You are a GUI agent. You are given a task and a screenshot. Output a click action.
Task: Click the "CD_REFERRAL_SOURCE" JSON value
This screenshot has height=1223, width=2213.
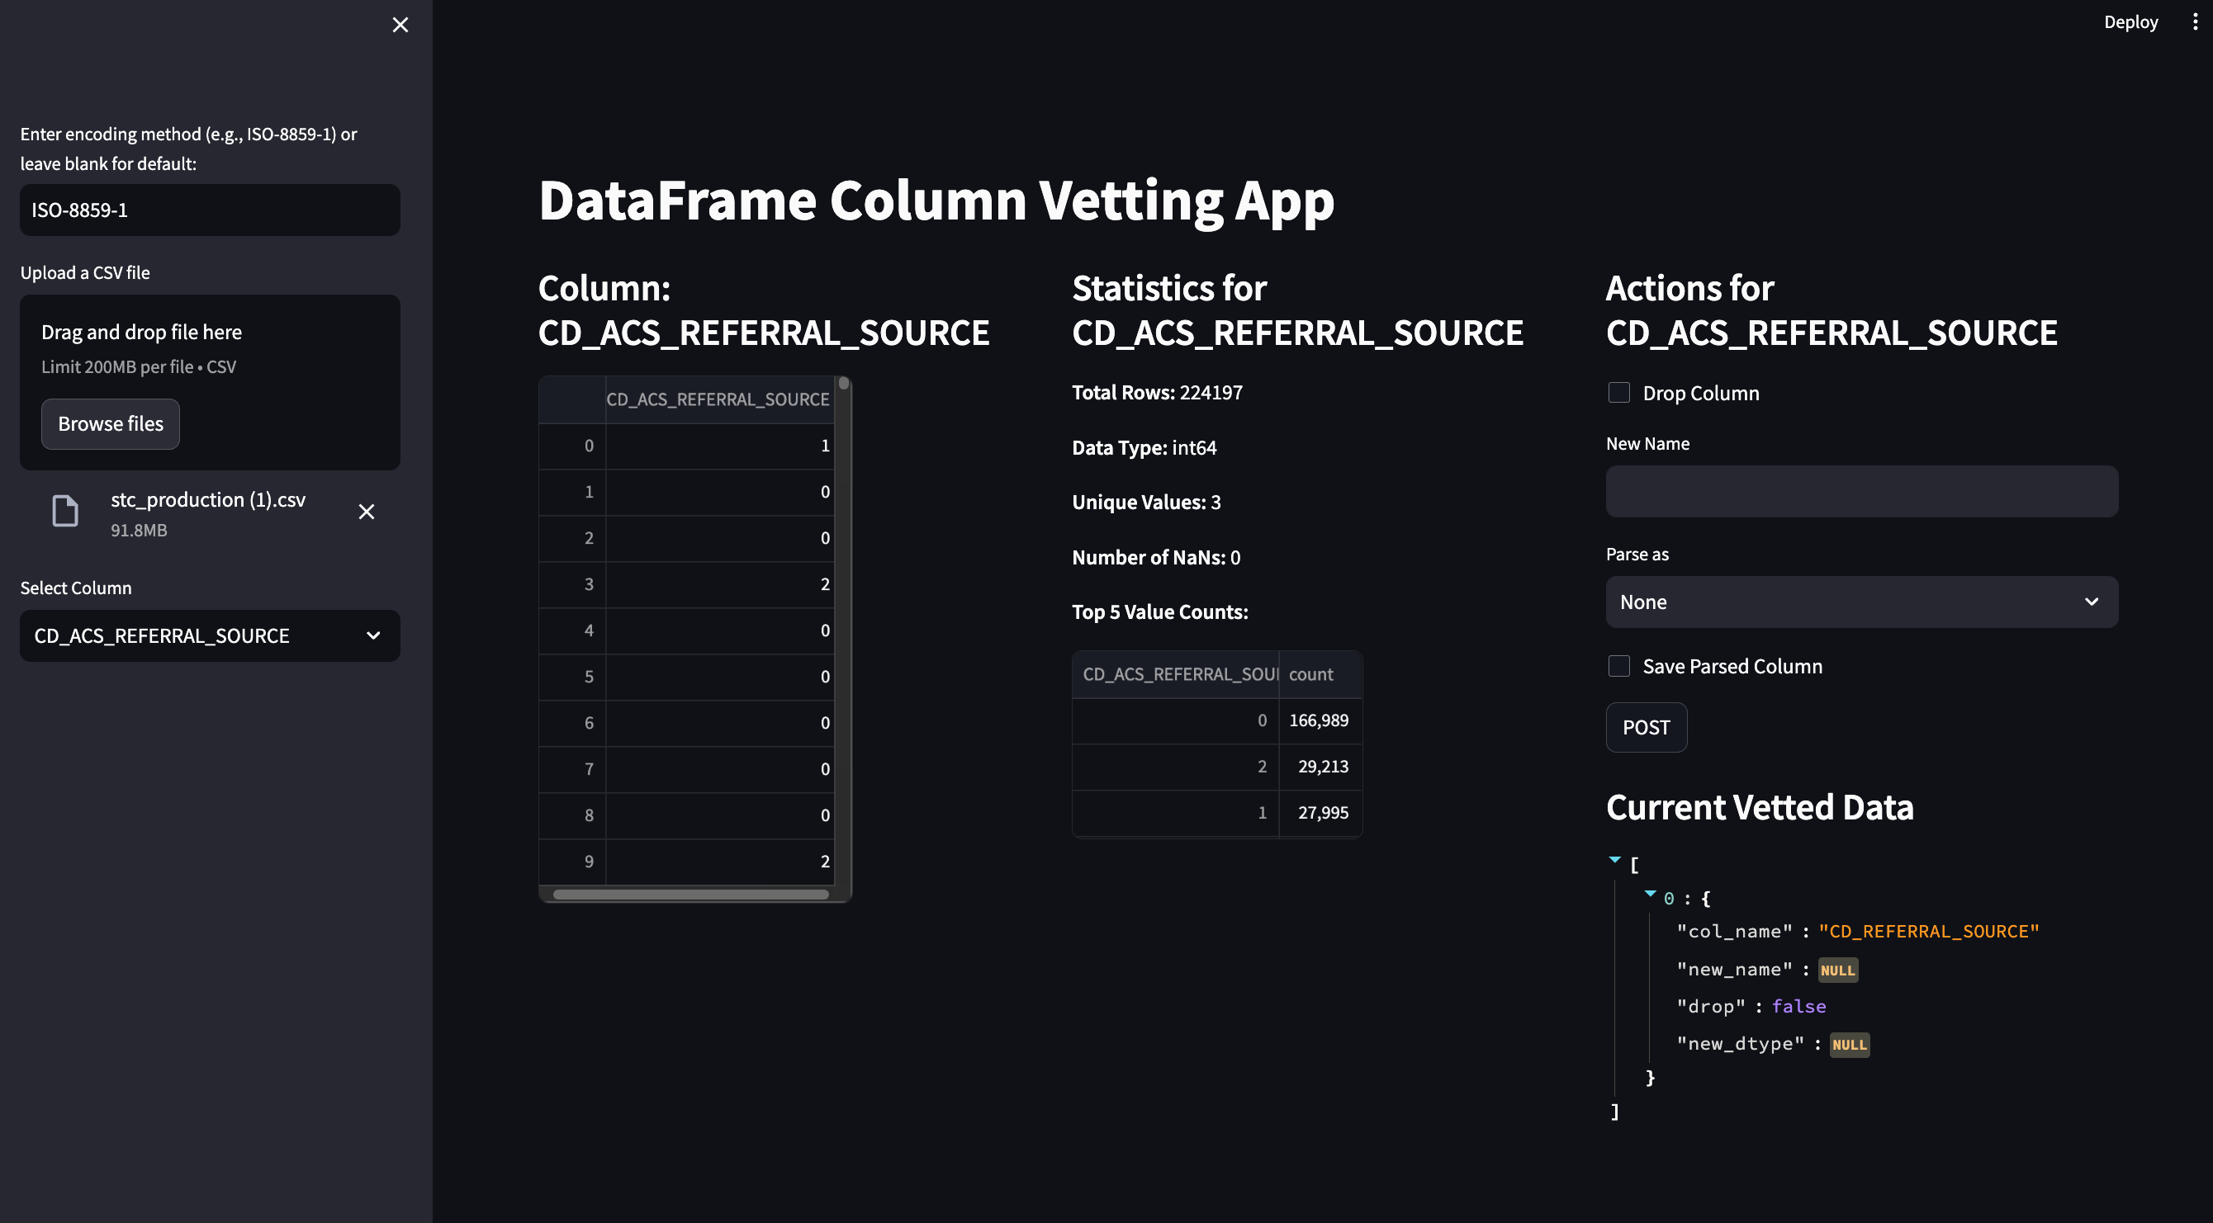point(1928,931)
